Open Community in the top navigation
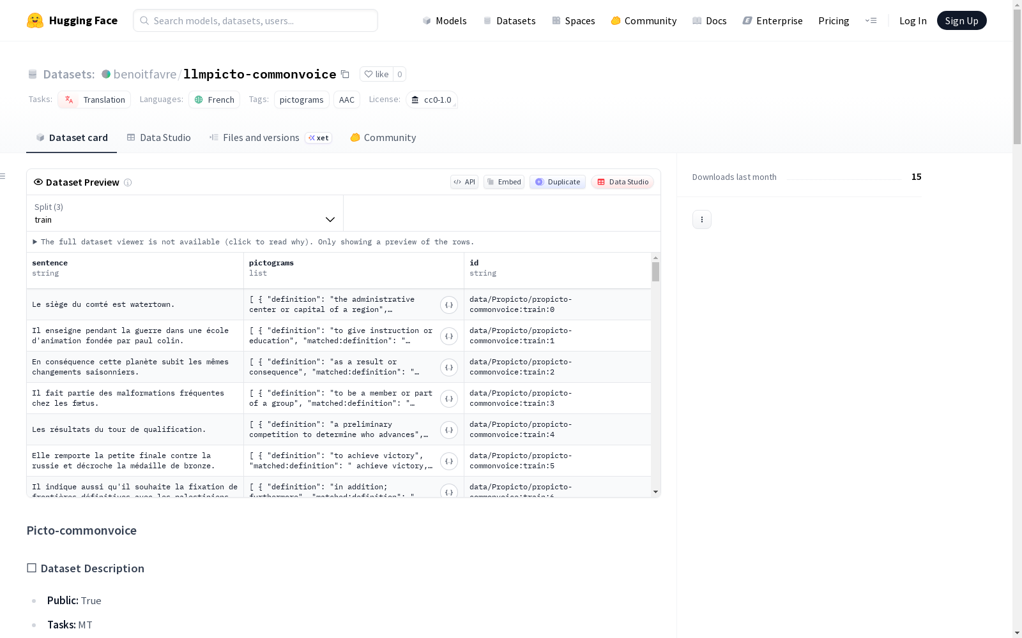The image size is (1022, 638). click(643, 20)
